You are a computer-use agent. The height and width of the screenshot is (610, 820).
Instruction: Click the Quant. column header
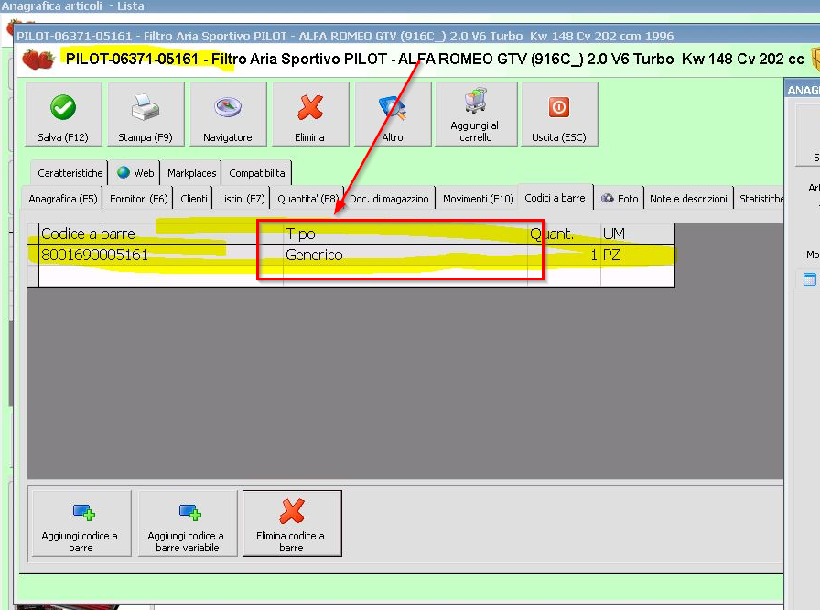(565, 234)
